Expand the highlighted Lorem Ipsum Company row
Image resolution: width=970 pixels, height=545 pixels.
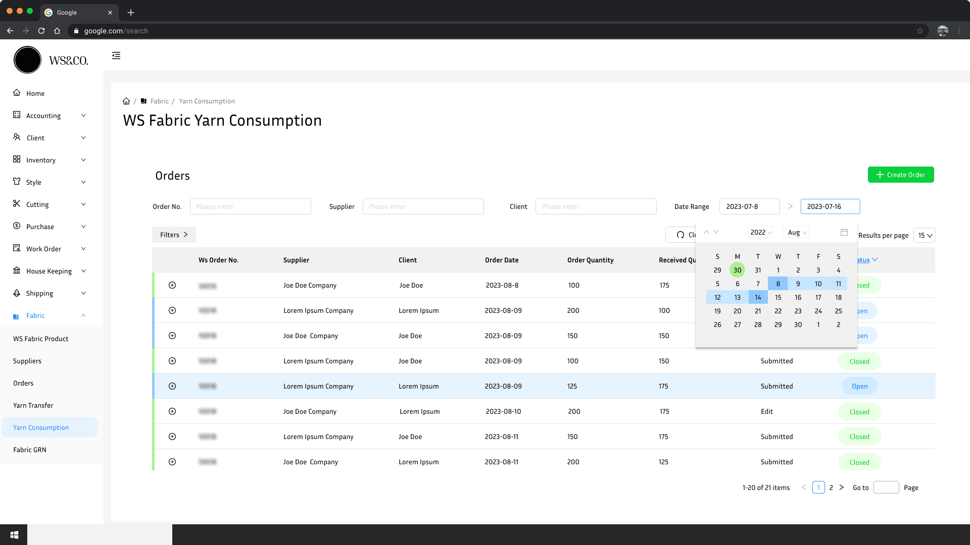click(172, 386)
